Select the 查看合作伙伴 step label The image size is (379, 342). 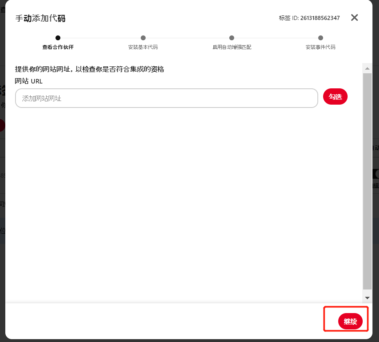[58, 47]
